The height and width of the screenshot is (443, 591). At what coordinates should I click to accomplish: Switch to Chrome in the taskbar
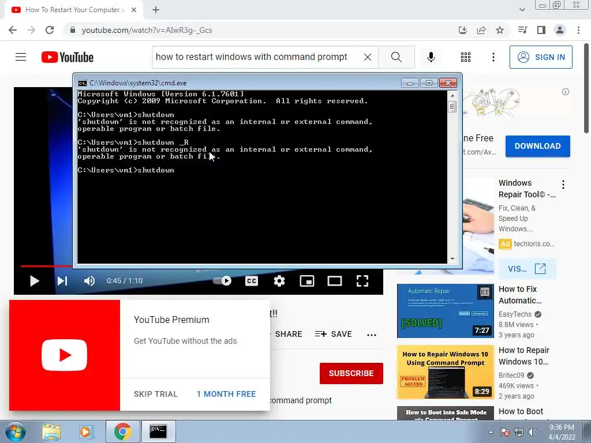point(122,431)
